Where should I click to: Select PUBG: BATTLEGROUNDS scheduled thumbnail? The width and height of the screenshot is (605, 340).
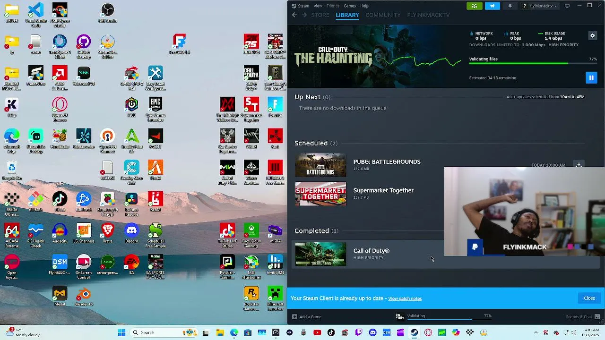point(320,165)
